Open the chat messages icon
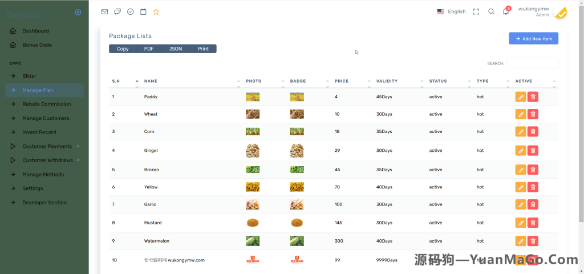 (117, 11)
